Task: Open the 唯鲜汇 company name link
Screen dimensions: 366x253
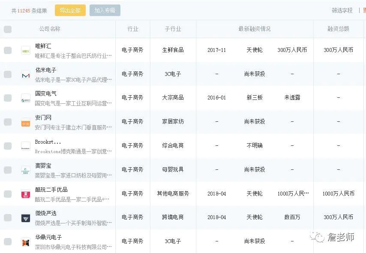Action: 43,46
